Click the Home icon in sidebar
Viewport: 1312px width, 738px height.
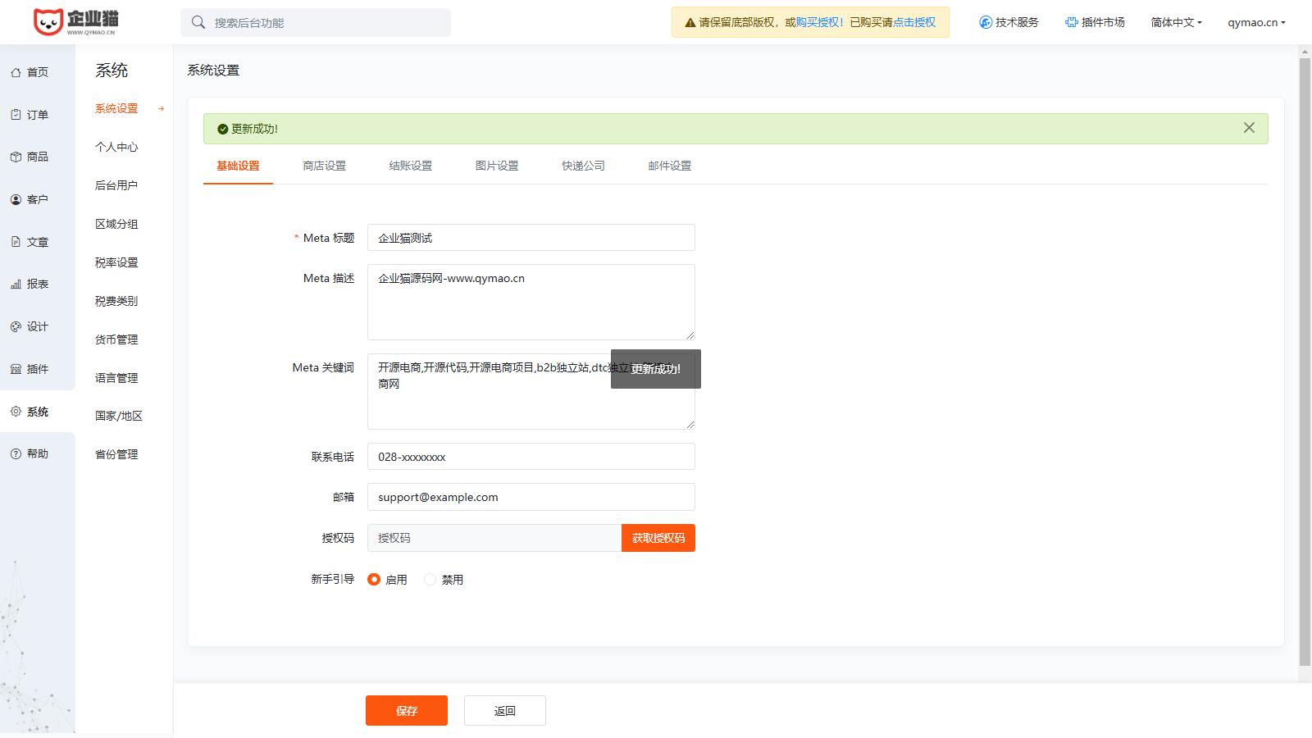click(x=16, y=72)
